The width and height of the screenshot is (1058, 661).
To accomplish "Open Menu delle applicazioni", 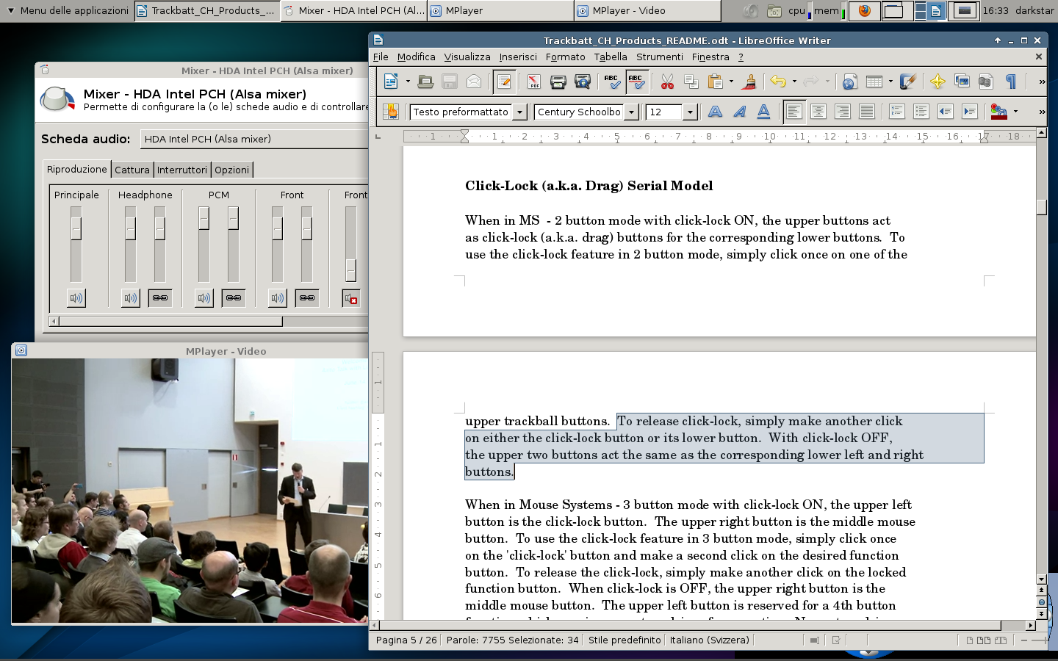I will [x=68, y=10].
